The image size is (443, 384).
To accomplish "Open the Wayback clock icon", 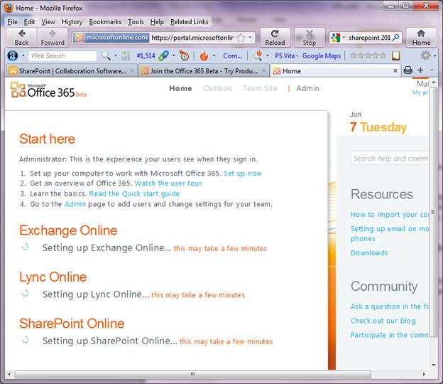I will (184, 55).
